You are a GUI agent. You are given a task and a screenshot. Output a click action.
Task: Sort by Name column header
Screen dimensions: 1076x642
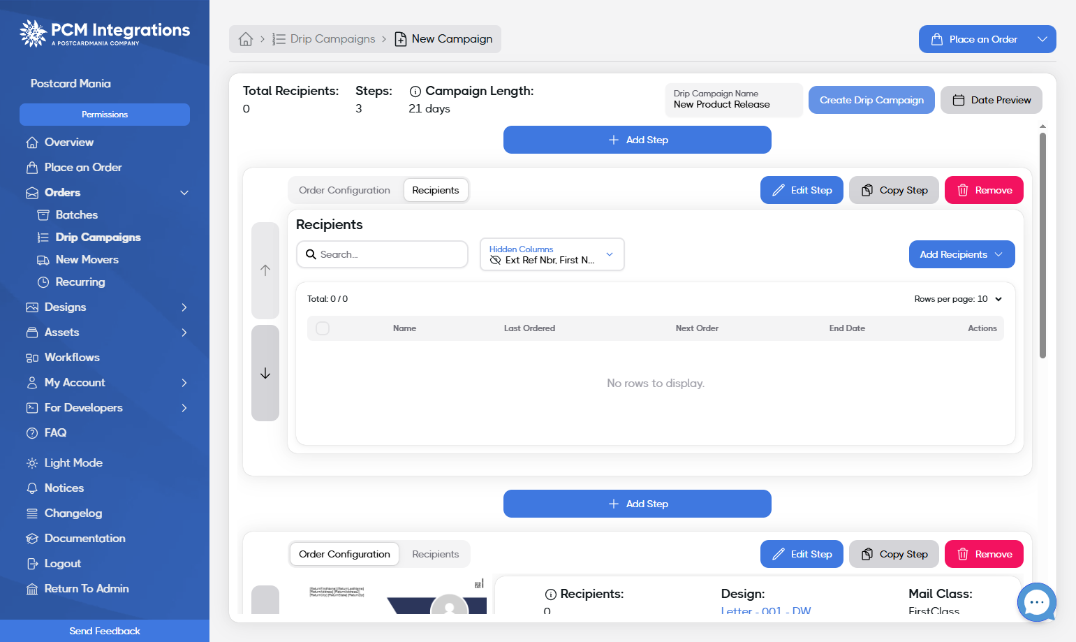(x=404, y=328)
